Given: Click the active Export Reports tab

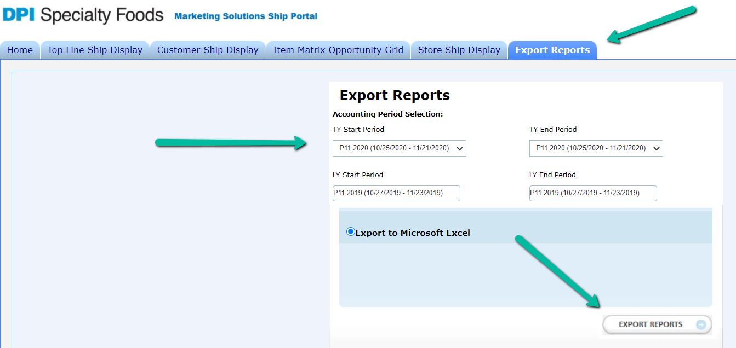Looking at the screenshot, I should (552, 50).
